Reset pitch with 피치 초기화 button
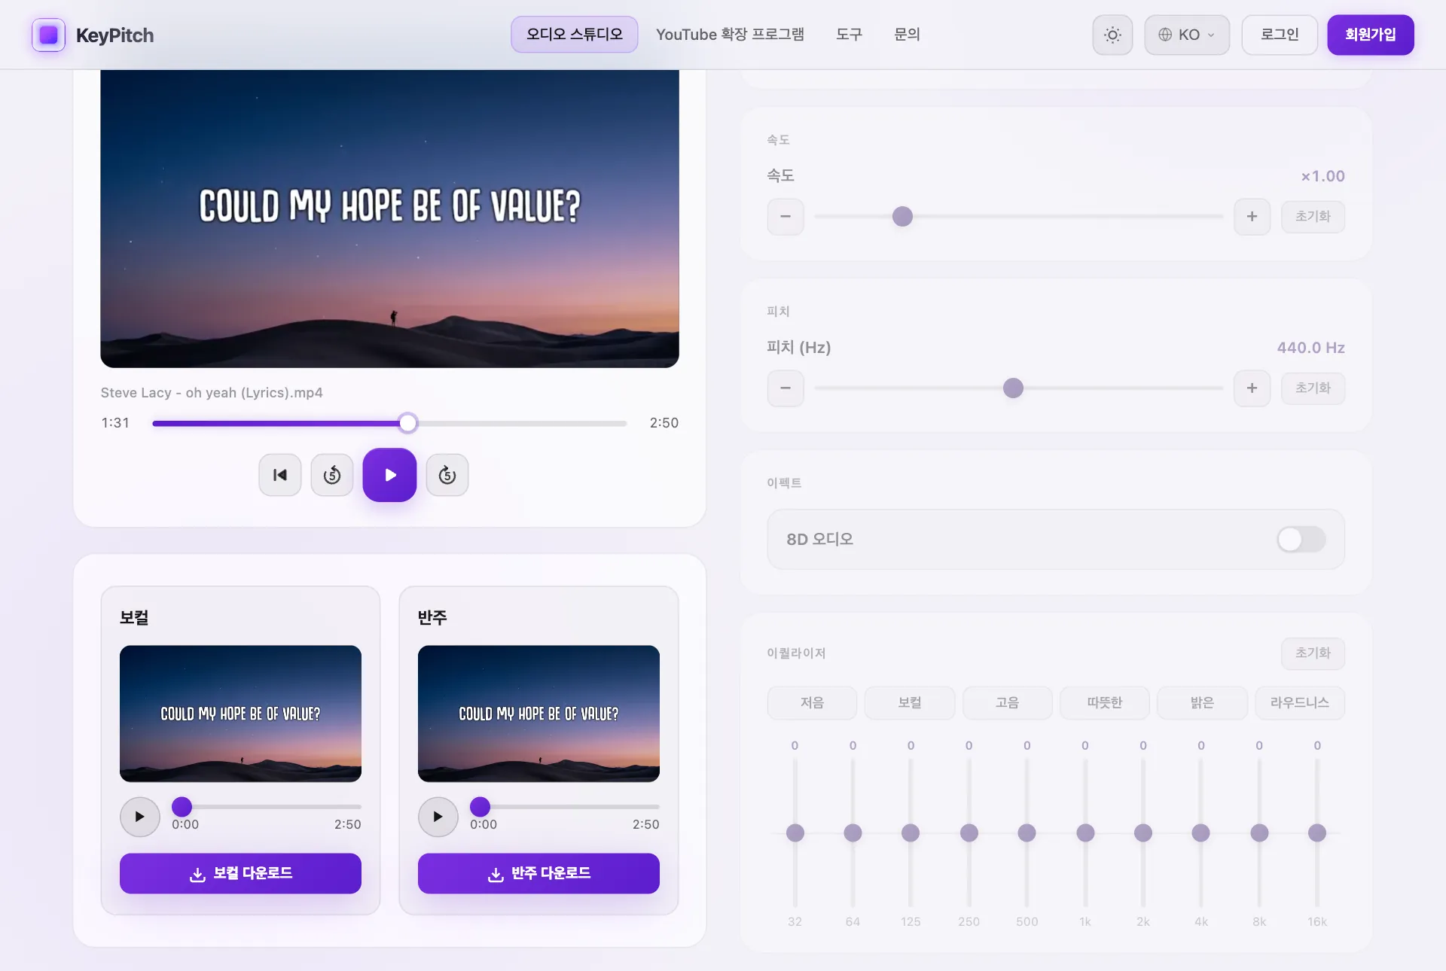Image resolution: width=1446 pixels, height=971 pixels. pos(1313,388)
